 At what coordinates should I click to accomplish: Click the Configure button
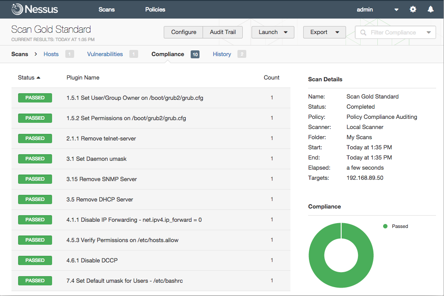coord(184,32)
